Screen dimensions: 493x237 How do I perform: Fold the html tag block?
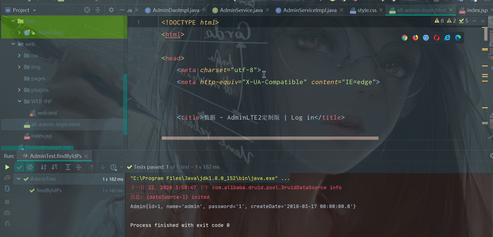tap(158, 34)
